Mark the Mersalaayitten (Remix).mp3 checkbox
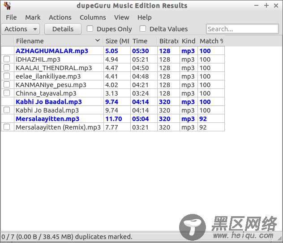Viewport: 283px width, 243px height. pyautogui.click(x=7, y=127)
